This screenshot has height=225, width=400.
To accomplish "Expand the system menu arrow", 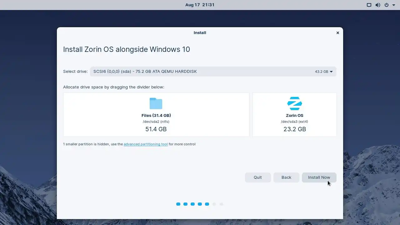I will tap(393, 5).
